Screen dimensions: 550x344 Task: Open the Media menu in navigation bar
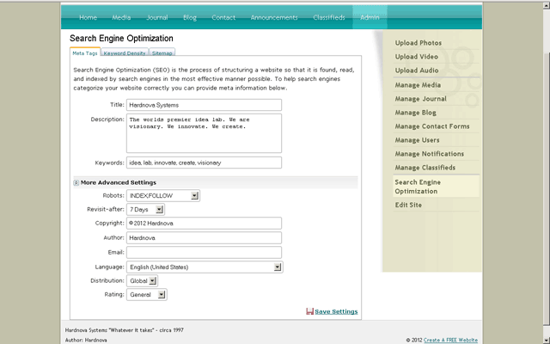122,17
